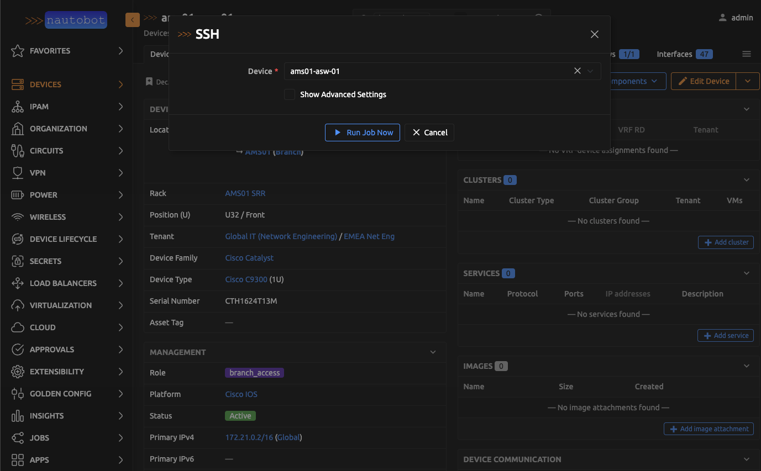Enable Show Advanced Settings checkbox
The width and height of the screenshot is (761, 471).
click(x=290, y=94)
